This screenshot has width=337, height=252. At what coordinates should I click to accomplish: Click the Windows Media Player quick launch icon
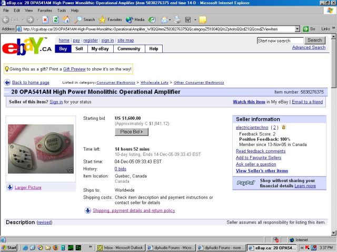(41, 248)
